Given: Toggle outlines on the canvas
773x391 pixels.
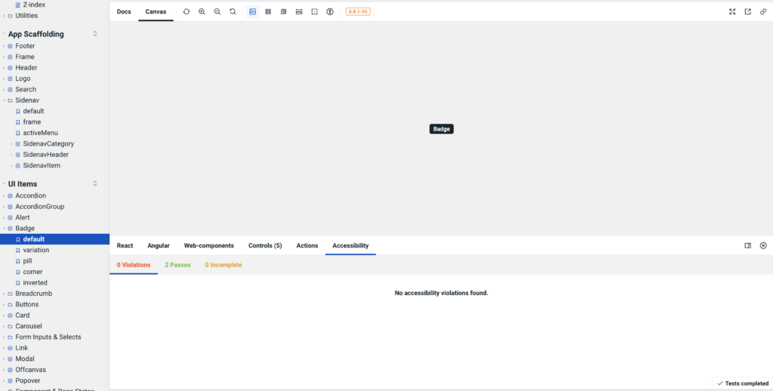Looking at the screenshot, I should point(315,12).
